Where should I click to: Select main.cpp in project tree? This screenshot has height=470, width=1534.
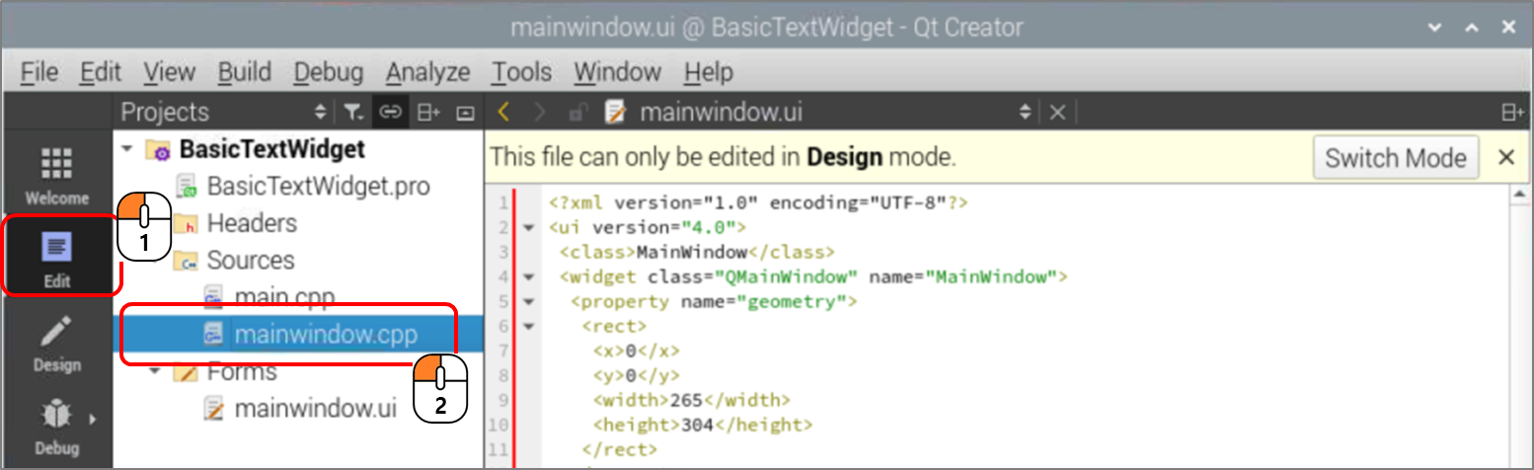tap(284, 297)
